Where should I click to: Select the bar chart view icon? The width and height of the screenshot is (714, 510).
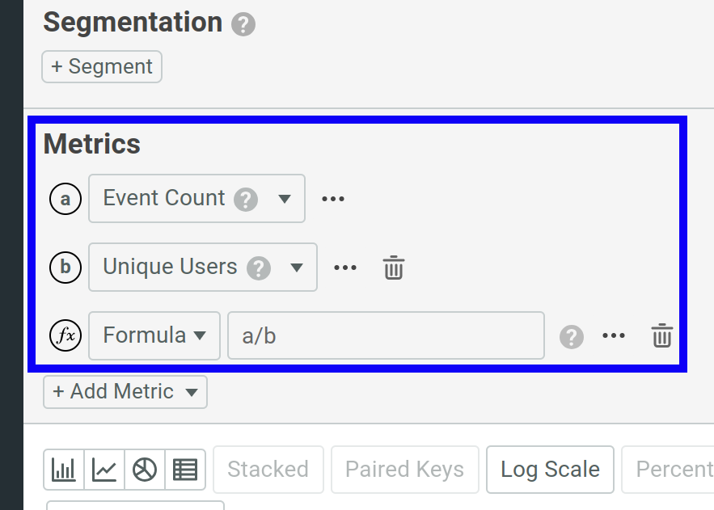(x=64, y=469)
